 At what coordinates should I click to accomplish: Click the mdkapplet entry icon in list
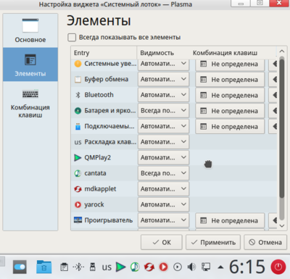(x=78, y=189)
